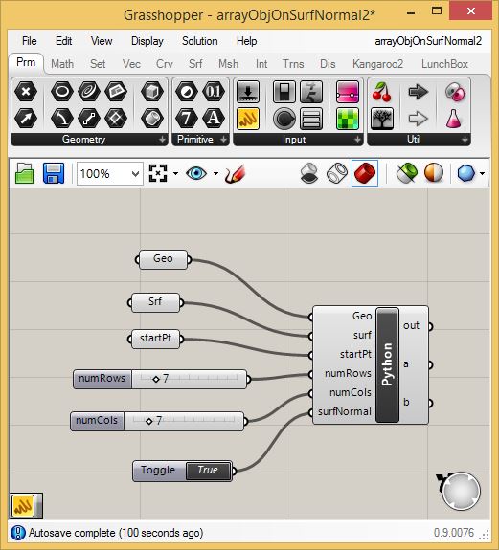Click the startPt parameter component
The image size is (499, 550).
point(155,339)
